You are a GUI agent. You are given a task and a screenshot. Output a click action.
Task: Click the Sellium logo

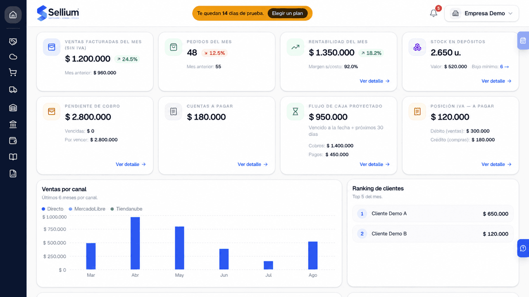coord(58,13)
